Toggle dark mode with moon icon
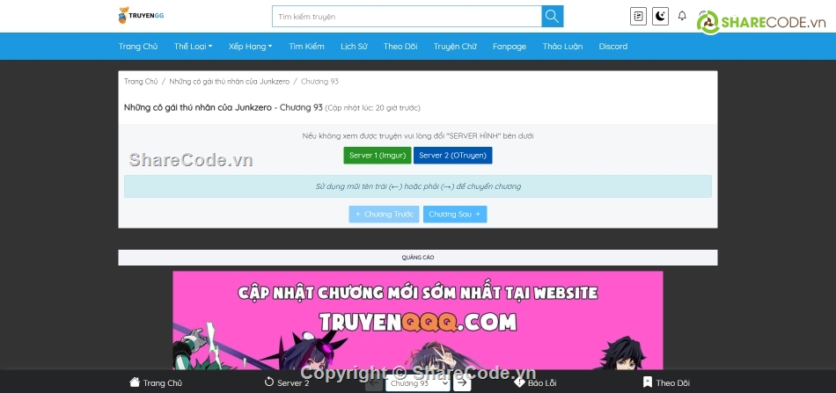This screenshot has width=836, height=393. [x=660, y=17]
